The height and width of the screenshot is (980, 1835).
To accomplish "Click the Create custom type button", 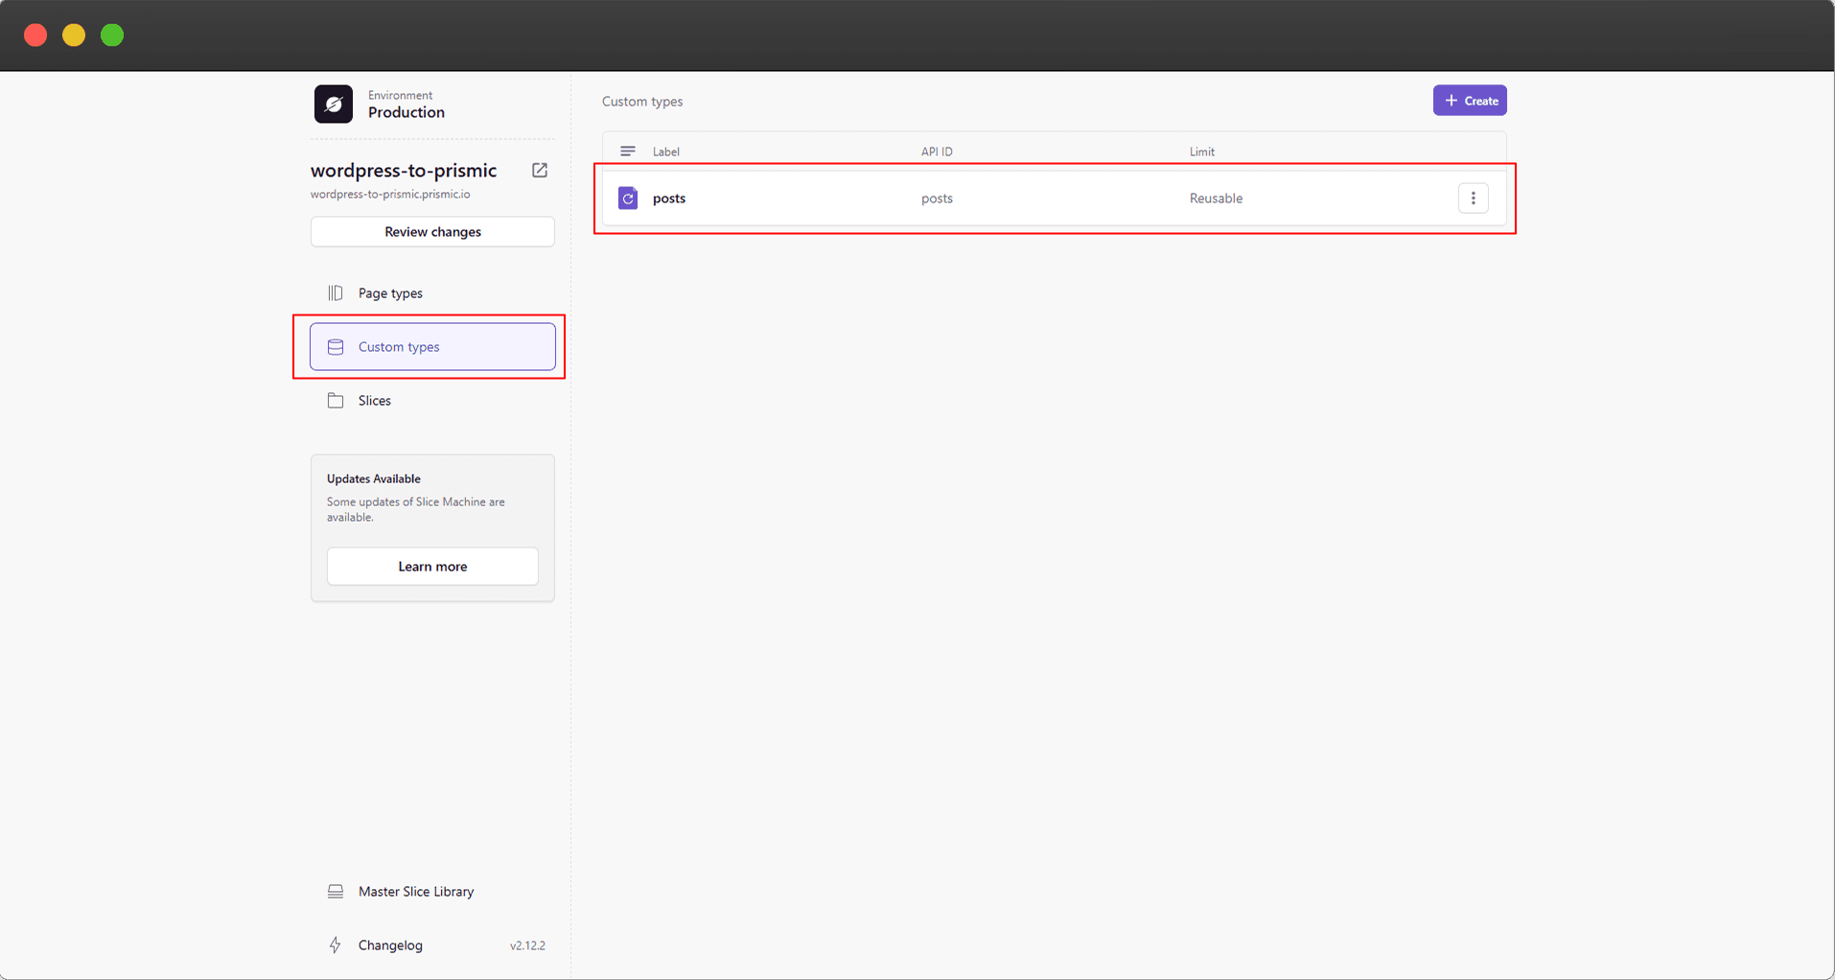I will (1470, 100).
